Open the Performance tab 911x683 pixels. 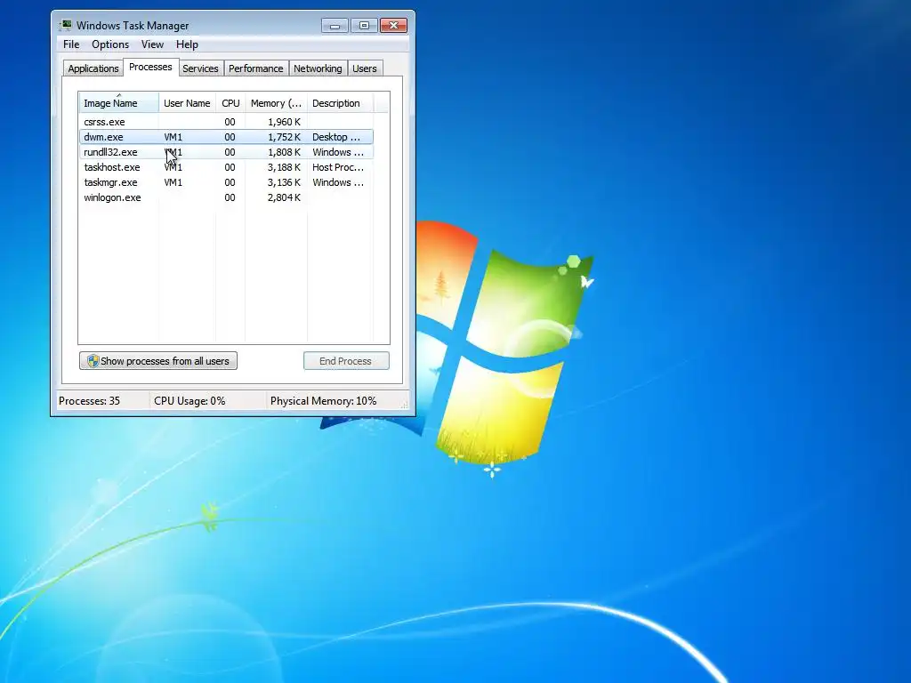[x=255, y=68]
